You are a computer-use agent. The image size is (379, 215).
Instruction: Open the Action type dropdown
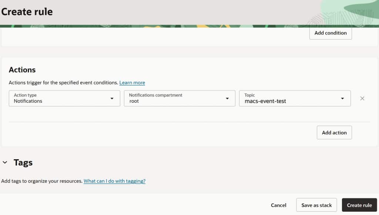coord(64,98)
